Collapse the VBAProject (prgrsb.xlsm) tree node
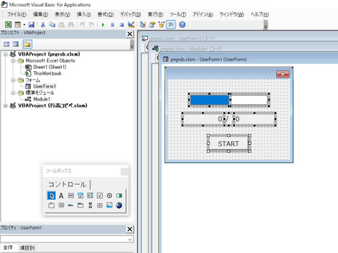Screen dimensions: 338x253 click(x=5, y=54)
